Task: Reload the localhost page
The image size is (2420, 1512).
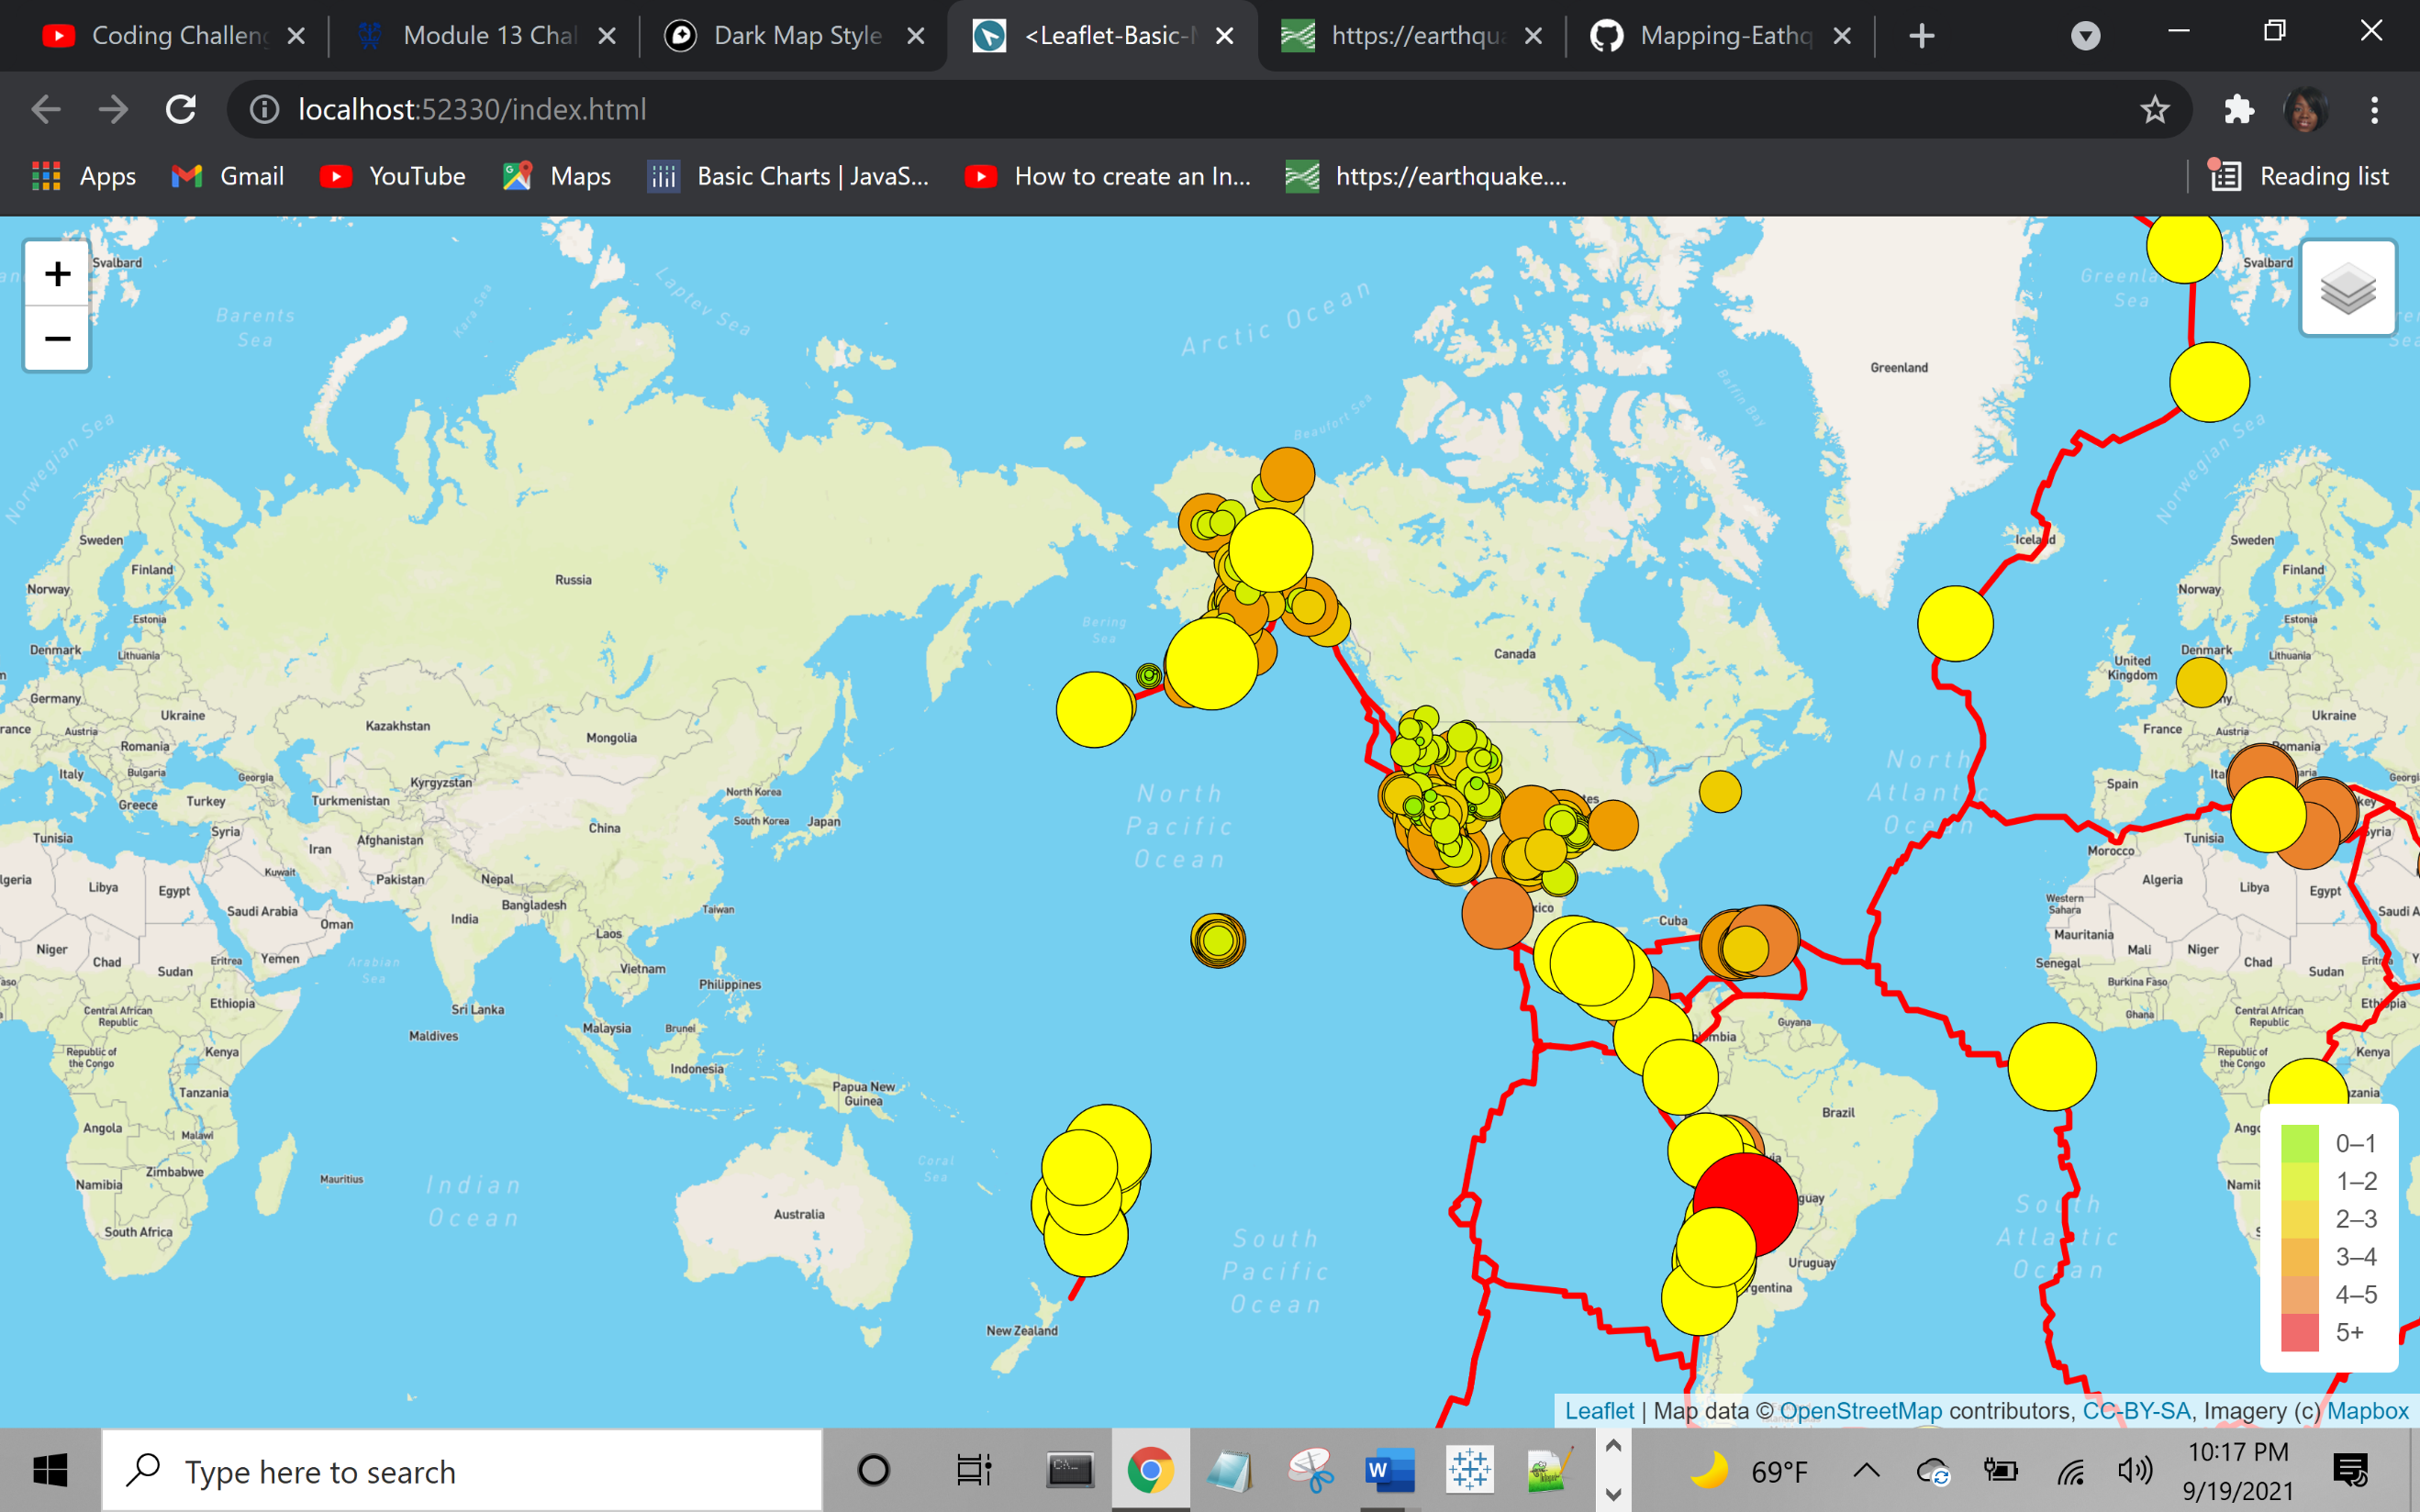Action: click(x=180, y=109)
